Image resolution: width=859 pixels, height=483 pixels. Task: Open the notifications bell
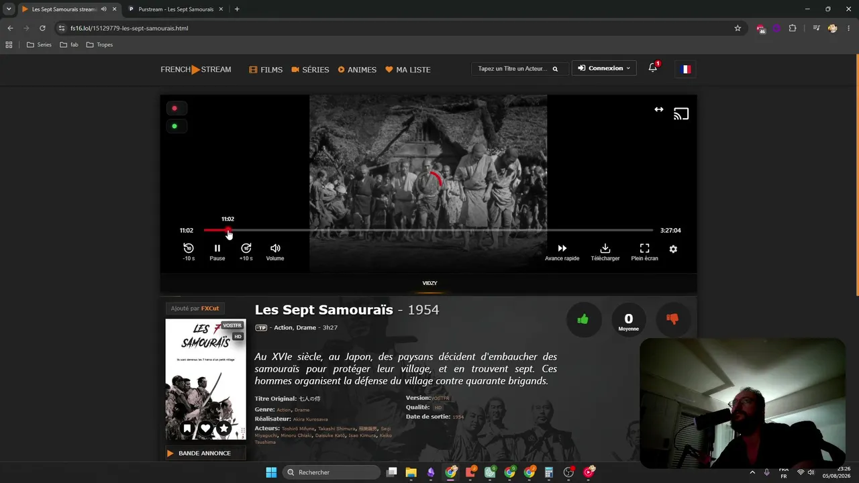pyautogui.click(x=653, y=68)
